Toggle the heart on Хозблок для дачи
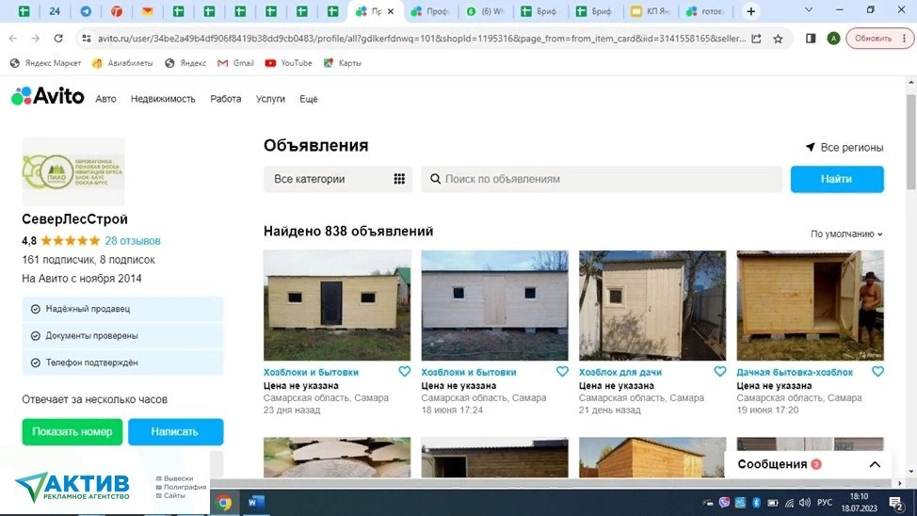The image size is (917, 516). tap(720, 372)
